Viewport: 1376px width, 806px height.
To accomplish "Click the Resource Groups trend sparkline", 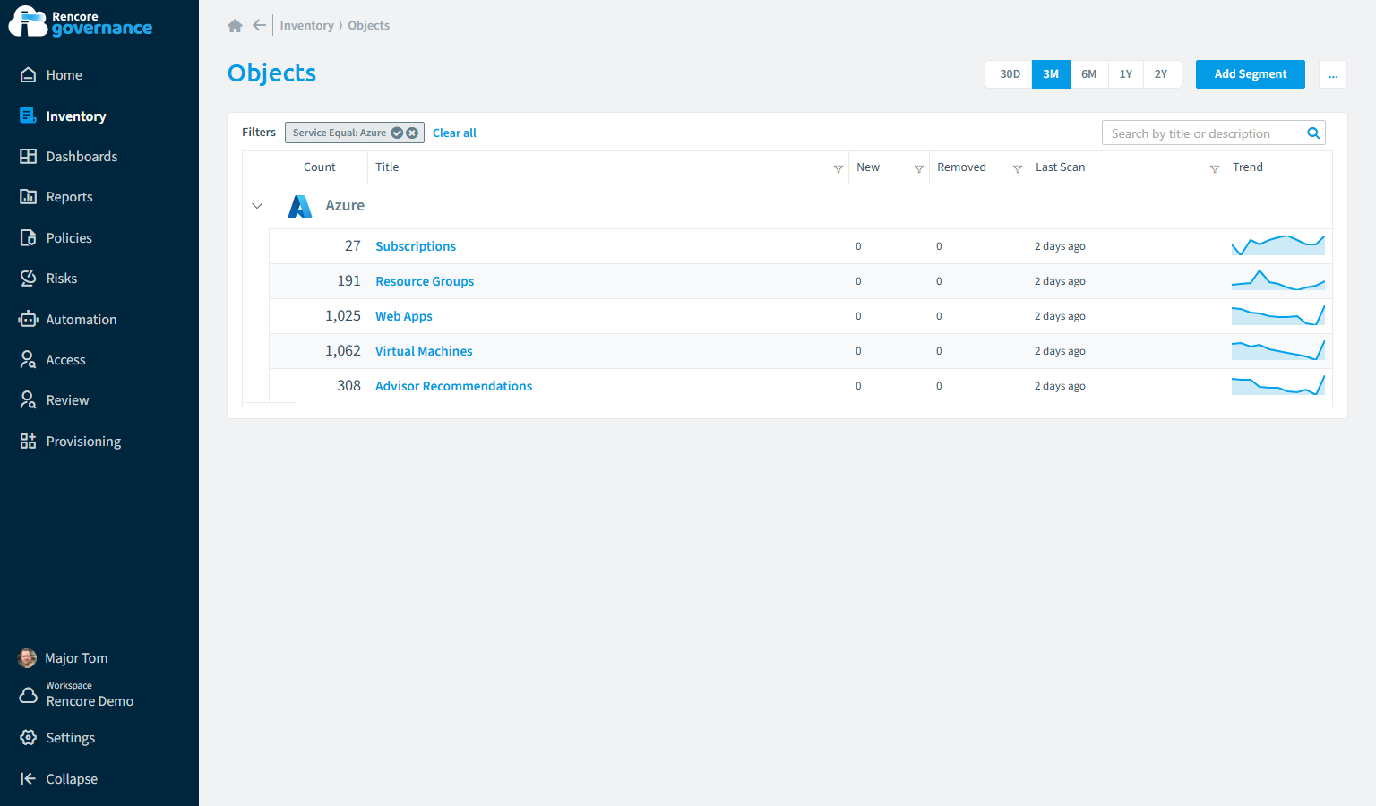I will coord(1278,279).
